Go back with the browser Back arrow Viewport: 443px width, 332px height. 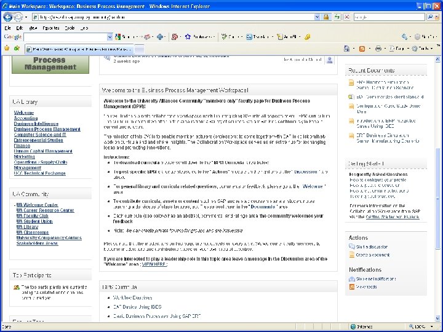pos(7,17)
